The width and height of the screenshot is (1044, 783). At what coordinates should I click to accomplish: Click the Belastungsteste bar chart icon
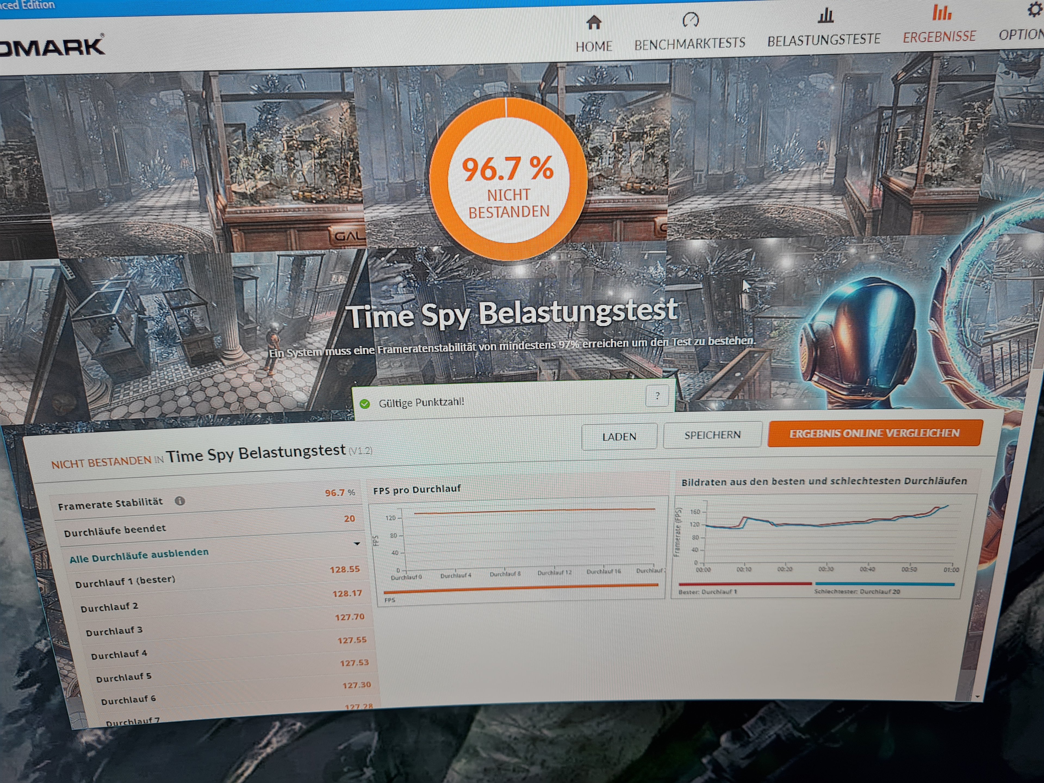[x=825, y=15]
